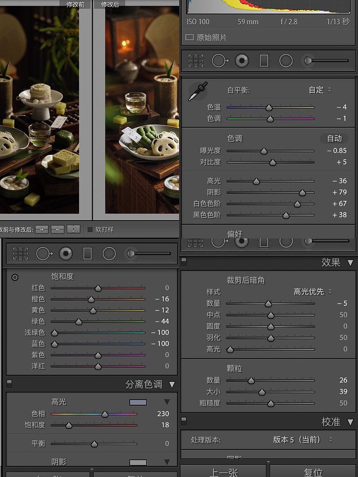Screen dimensions: 358x477
Task: Click the 饱和度 panel heading
Action: coord(62,276)
